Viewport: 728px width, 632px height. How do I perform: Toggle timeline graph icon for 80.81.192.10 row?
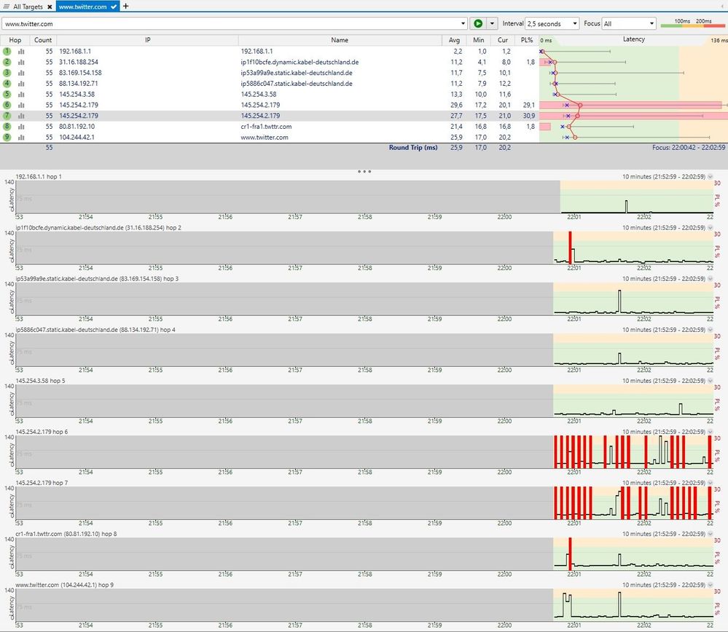[x=21, y=126]
